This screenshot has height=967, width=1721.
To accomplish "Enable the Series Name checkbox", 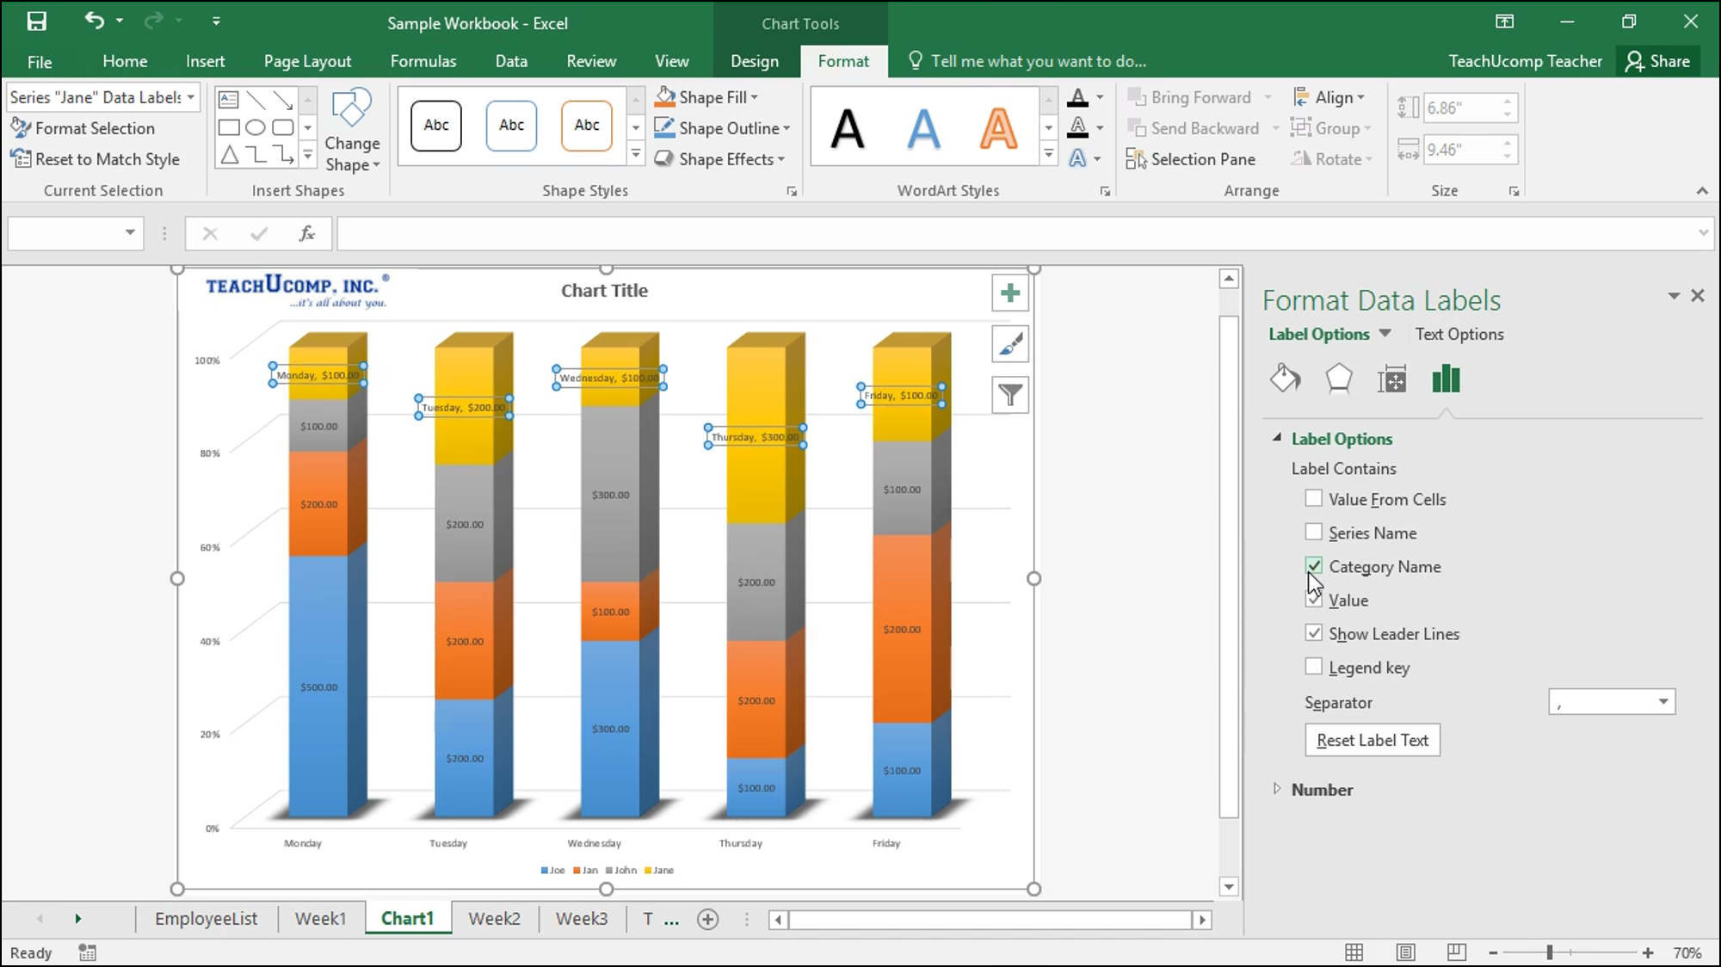I will pyautogui.click(x=1314, y=532).
